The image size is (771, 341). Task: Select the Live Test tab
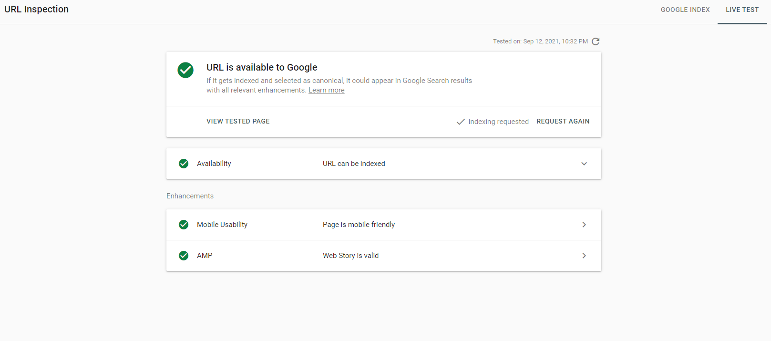[742, 10]
